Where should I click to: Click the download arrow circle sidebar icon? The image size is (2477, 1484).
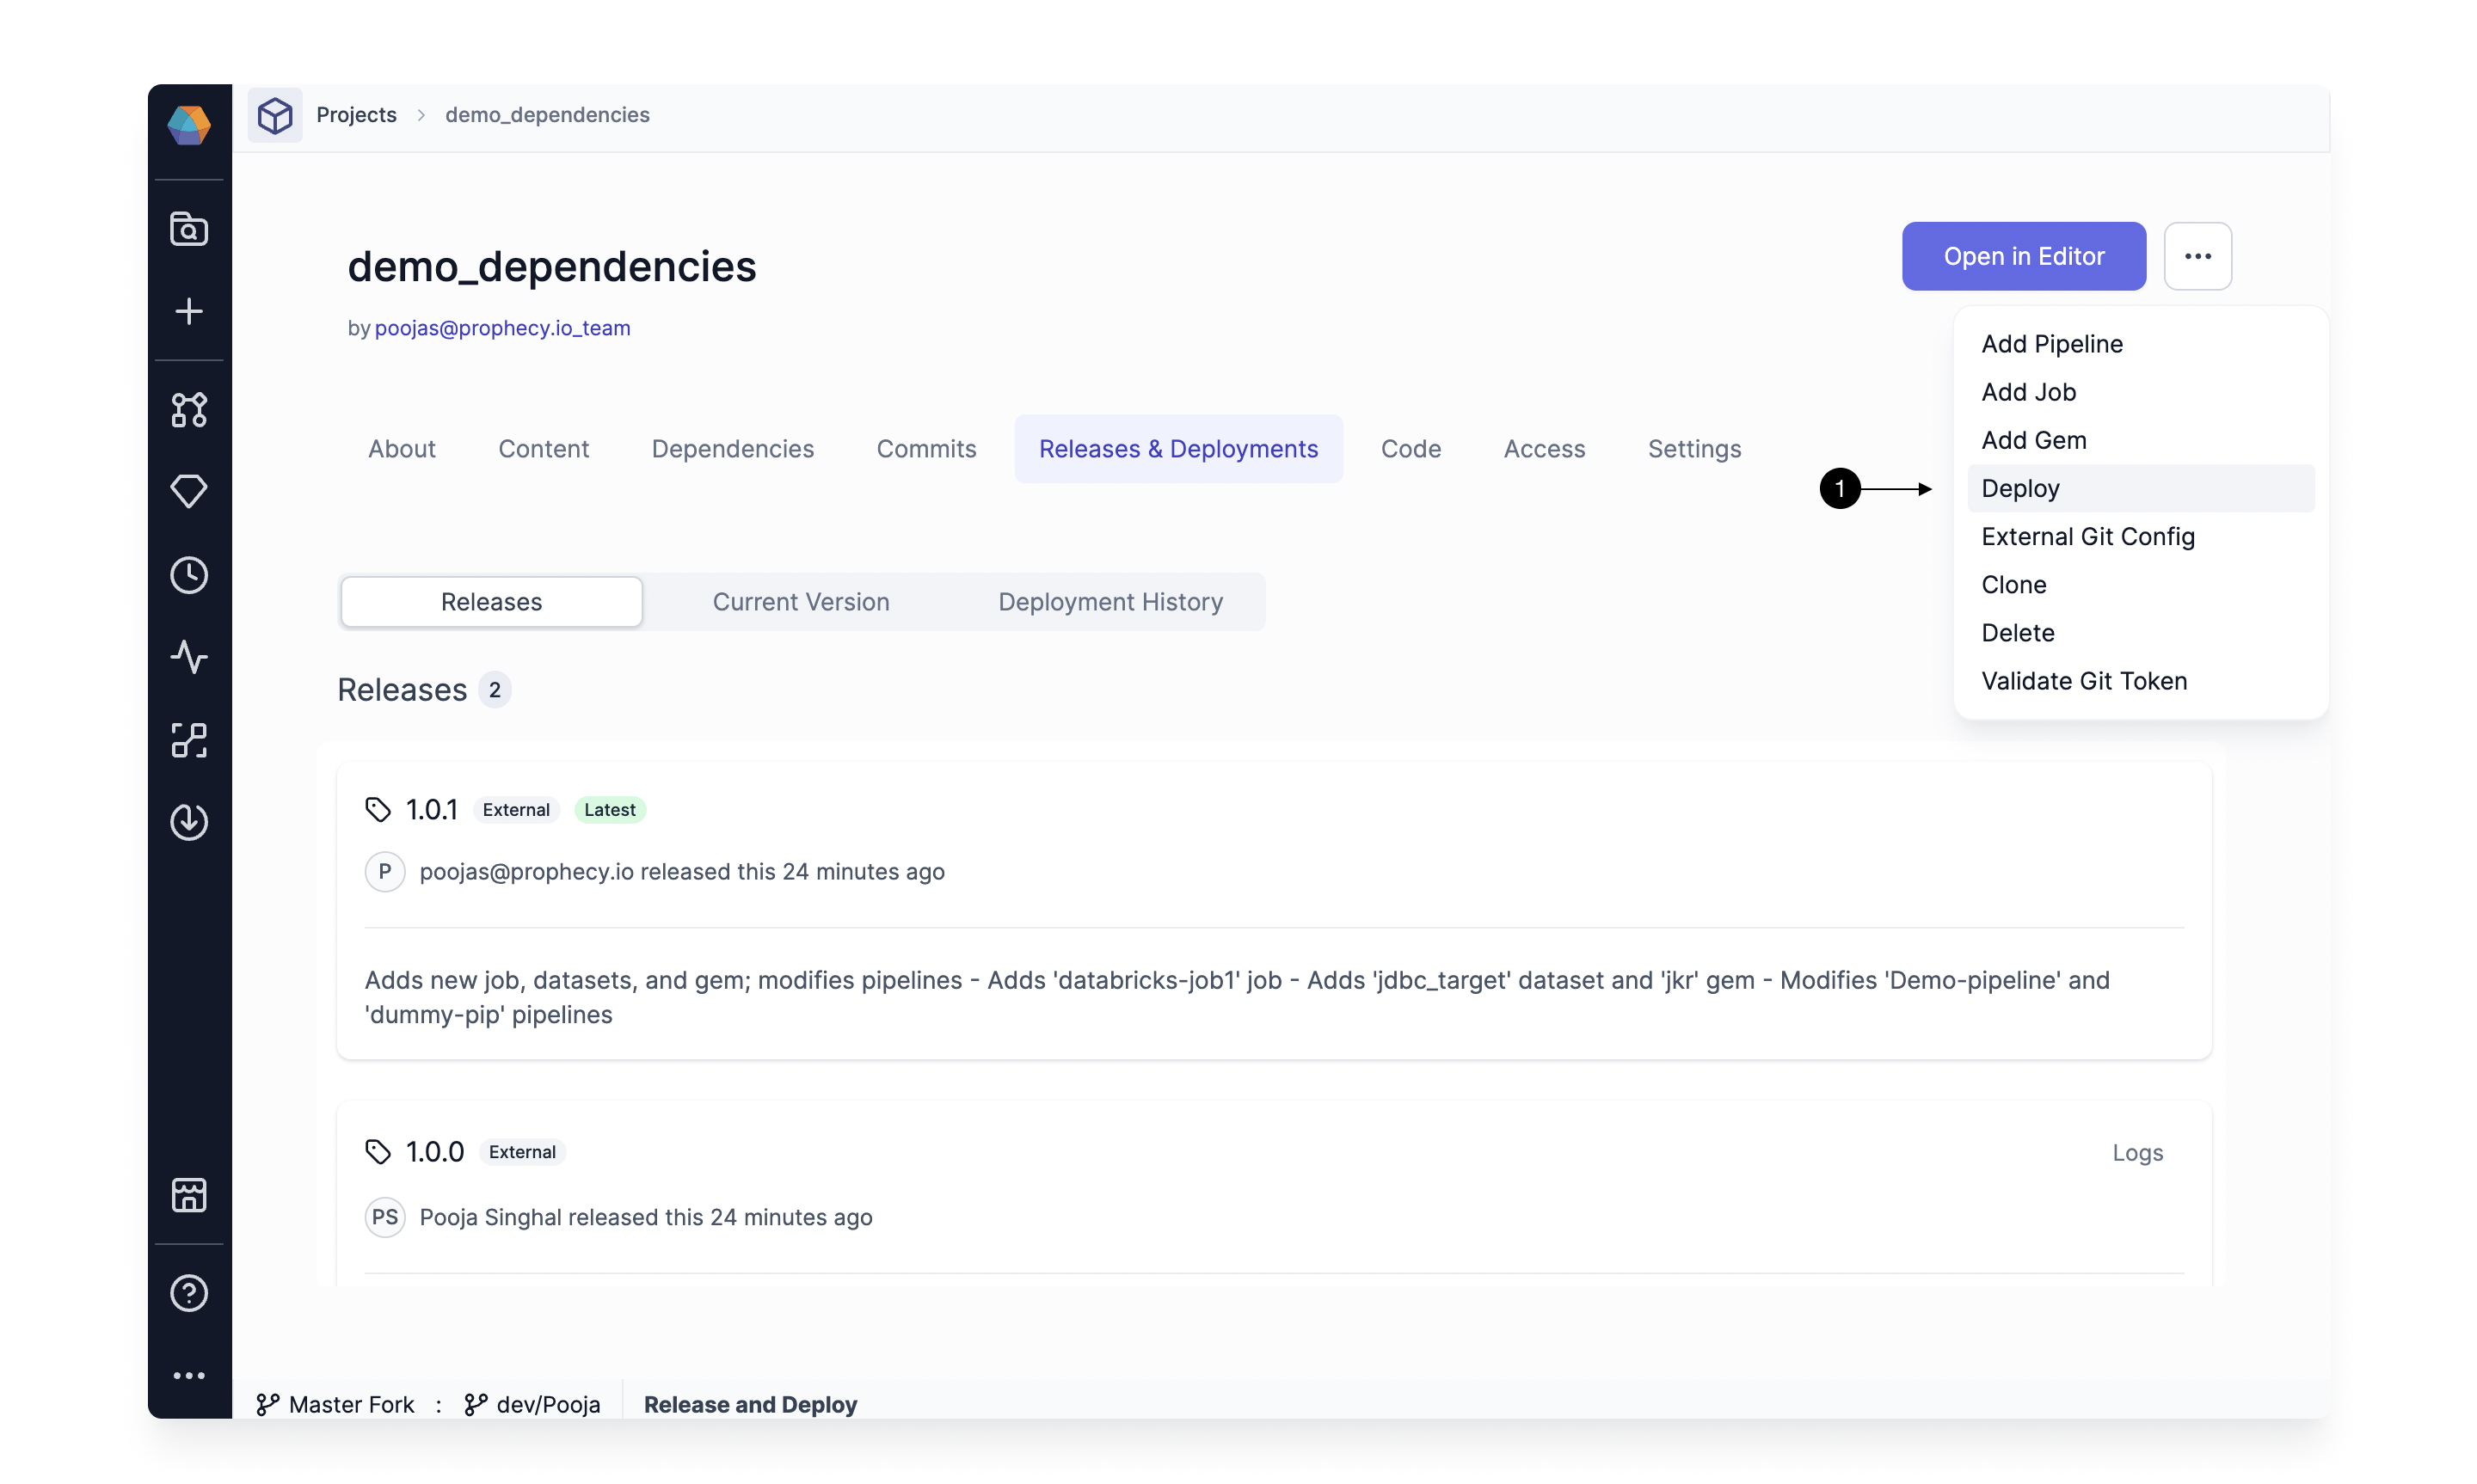point(189,822)
